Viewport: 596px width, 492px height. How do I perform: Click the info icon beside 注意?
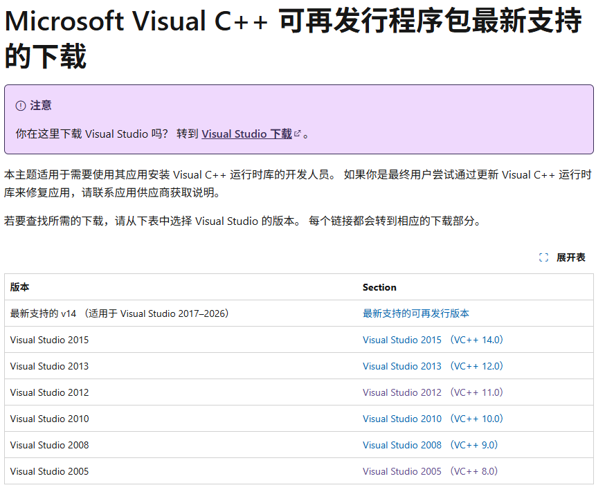click(21, 106)
